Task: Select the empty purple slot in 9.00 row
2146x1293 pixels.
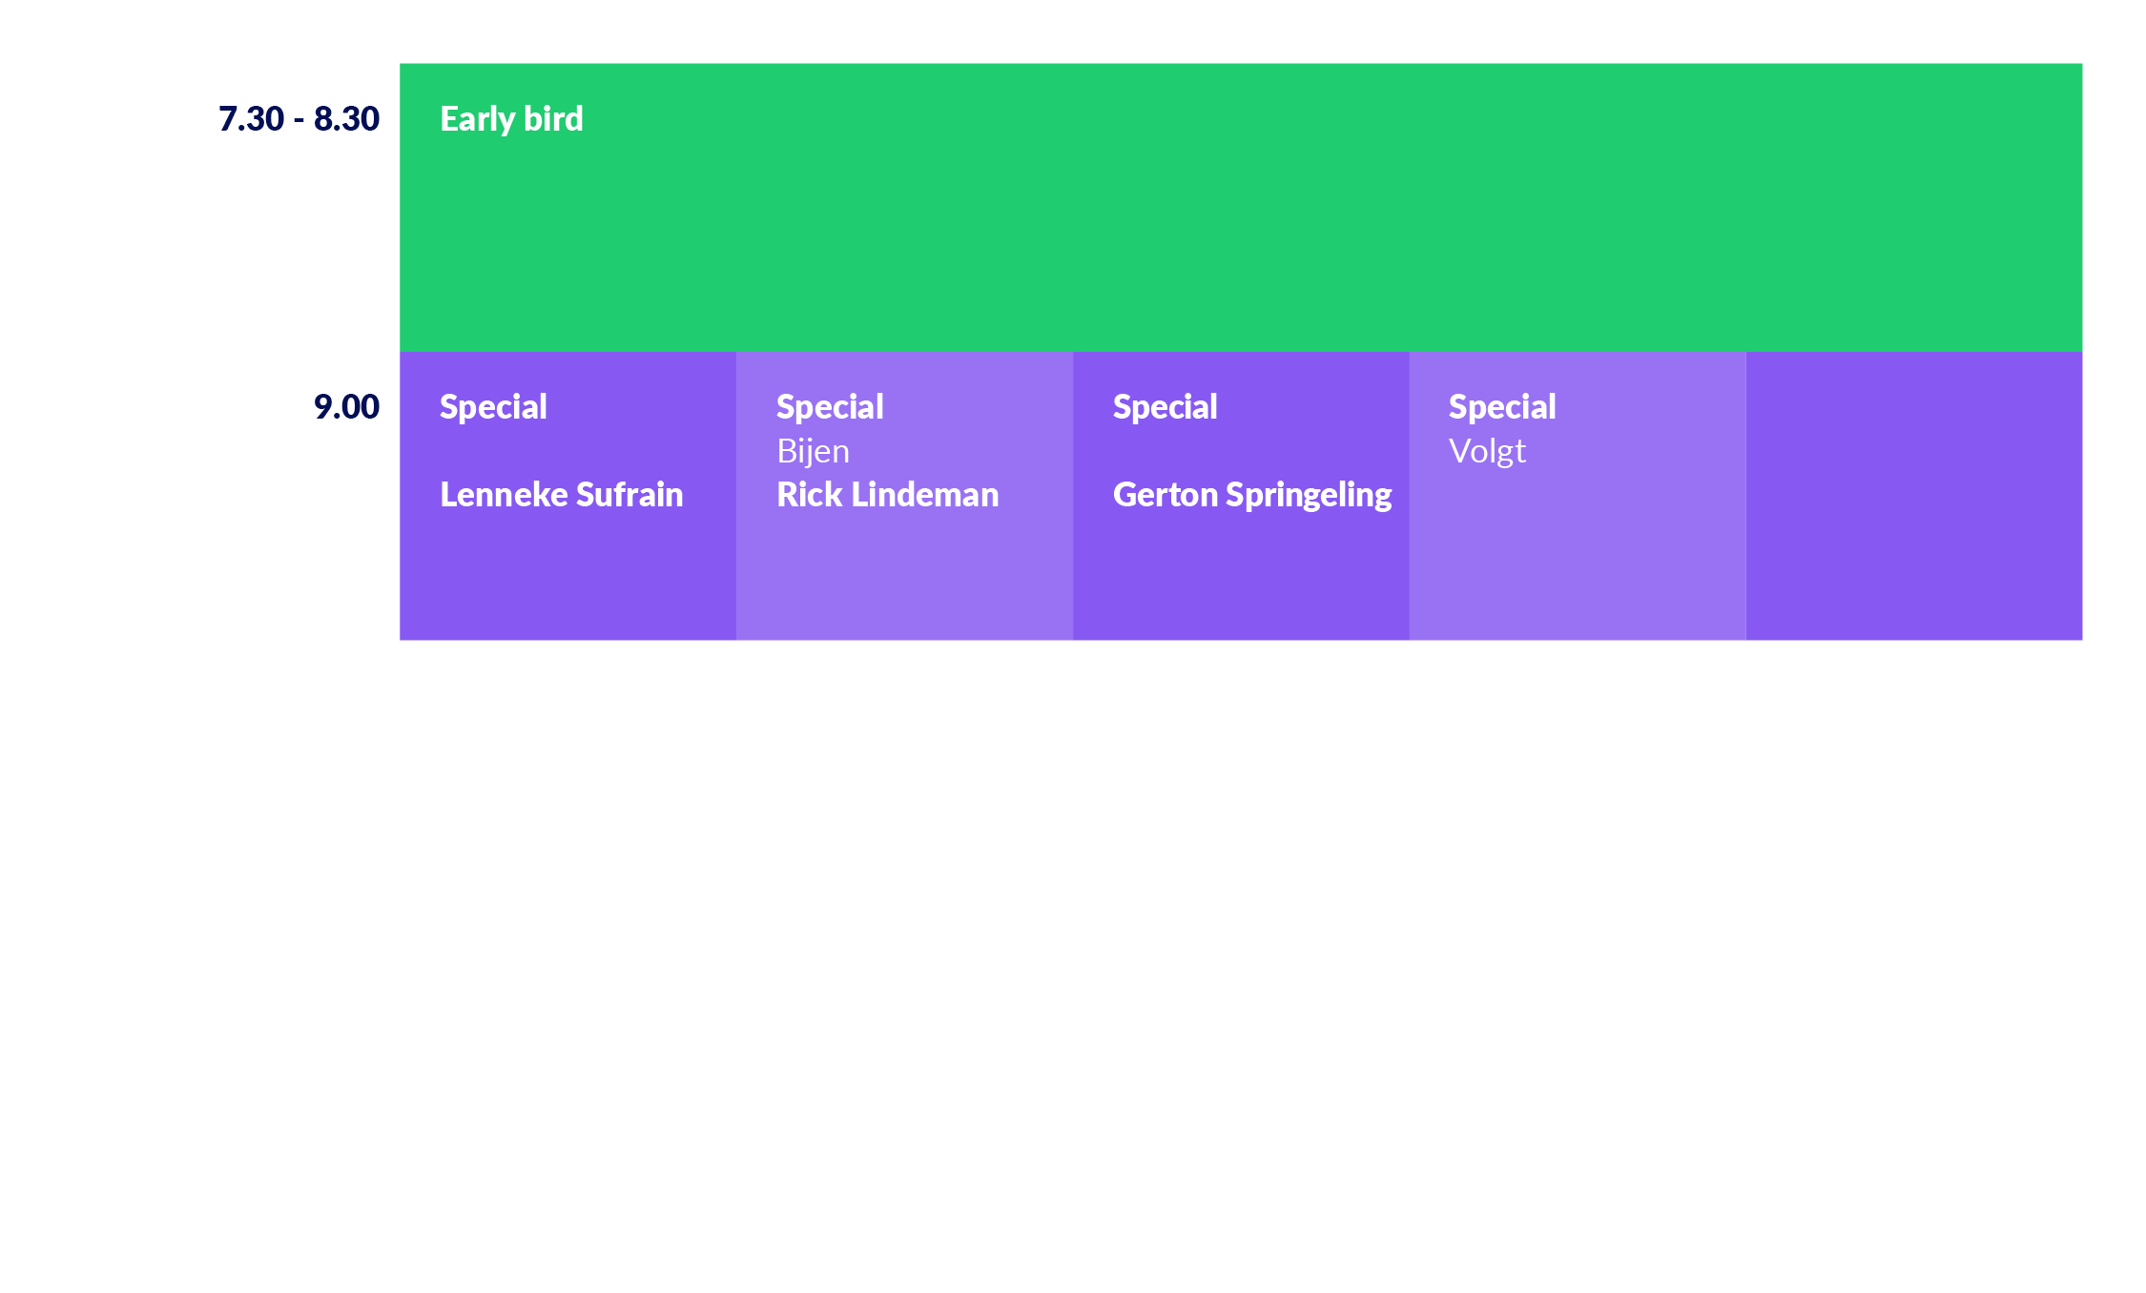Action: pyautogui.click(x=1914, y=496)
